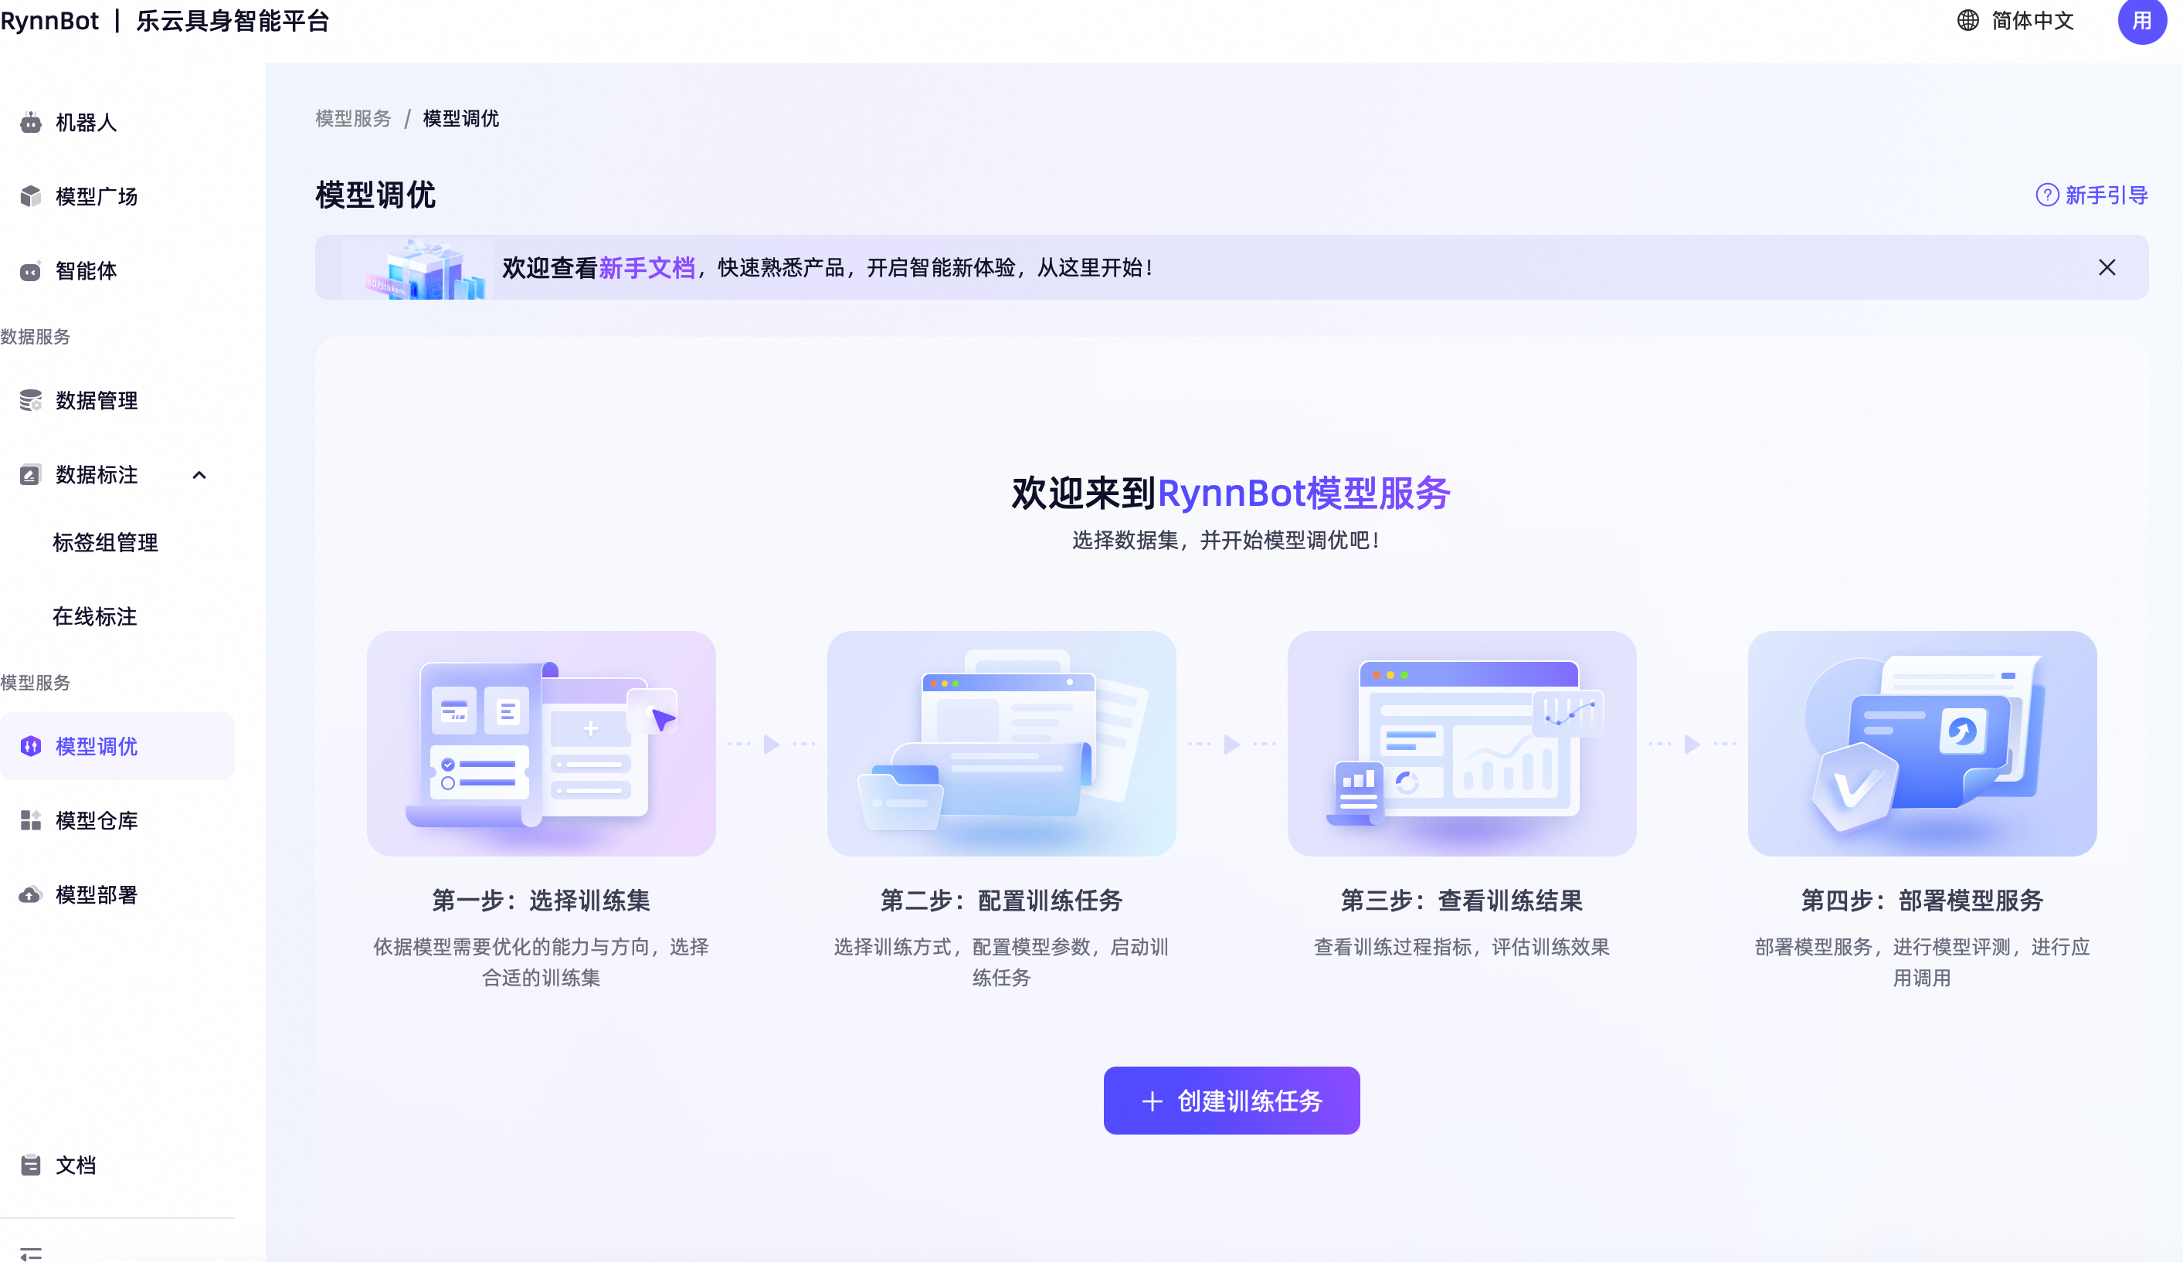Screen dimensions: 2183x1262
Task: Click the 模型仓库 grid icon
Action: coord(31,820)
